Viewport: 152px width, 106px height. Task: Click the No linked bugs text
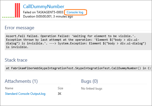(x=92, y=89)
